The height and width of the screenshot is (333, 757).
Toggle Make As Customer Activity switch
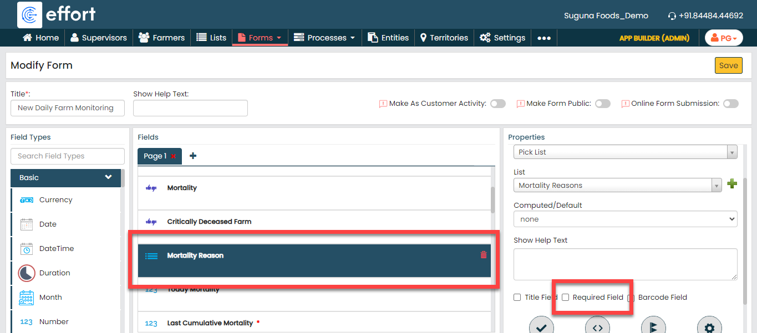coord(497,104)
